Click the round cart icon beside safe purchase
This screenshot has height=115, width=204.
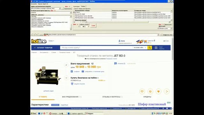pos(66,78)
